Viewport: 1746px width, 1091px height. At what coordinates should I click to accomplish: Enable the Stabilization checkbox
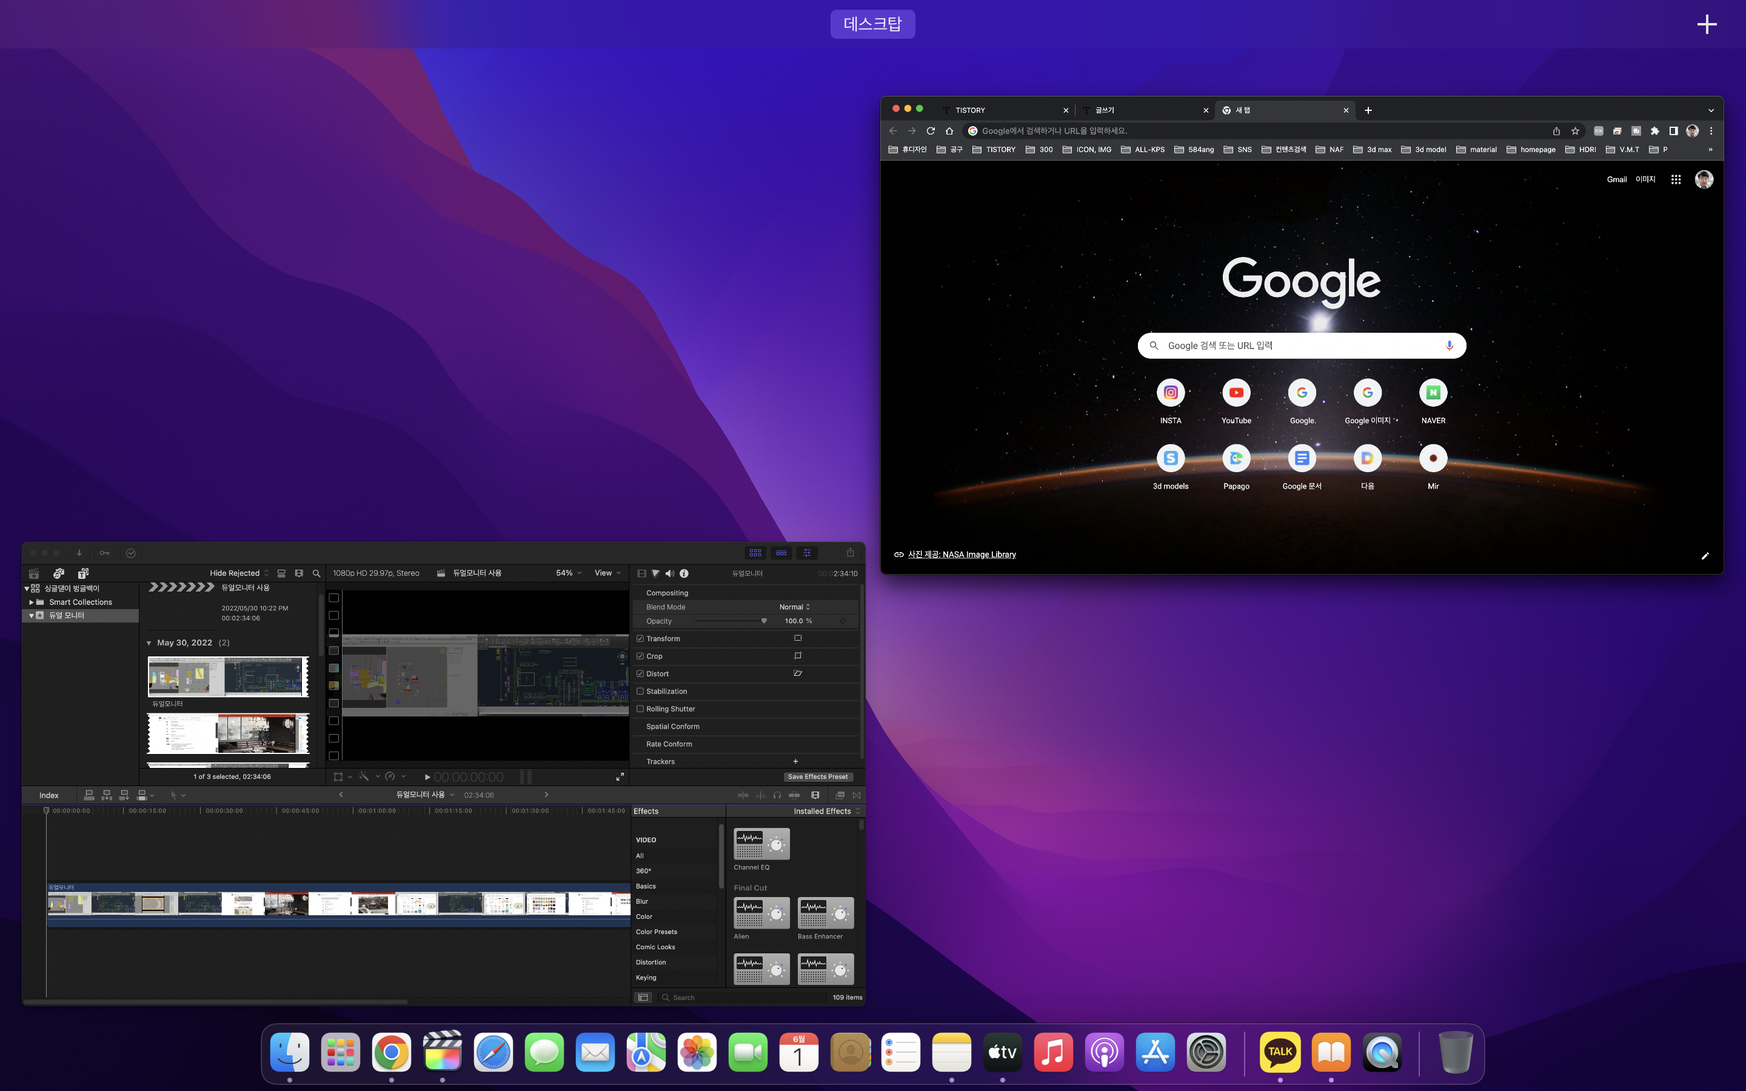640,691
